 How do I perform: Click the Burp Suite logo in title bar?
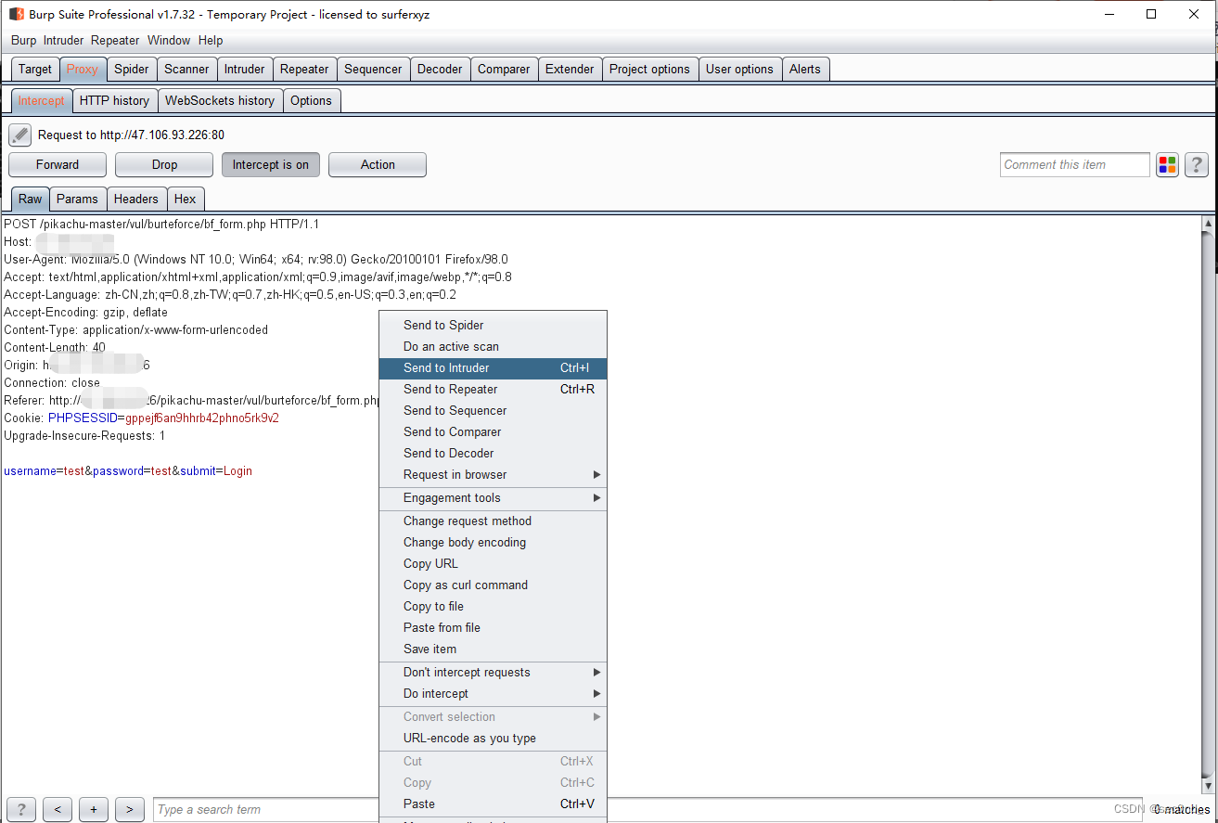[x=16, y=14]
